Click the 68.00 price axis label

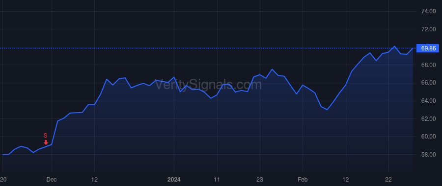(x=428, y=65)
